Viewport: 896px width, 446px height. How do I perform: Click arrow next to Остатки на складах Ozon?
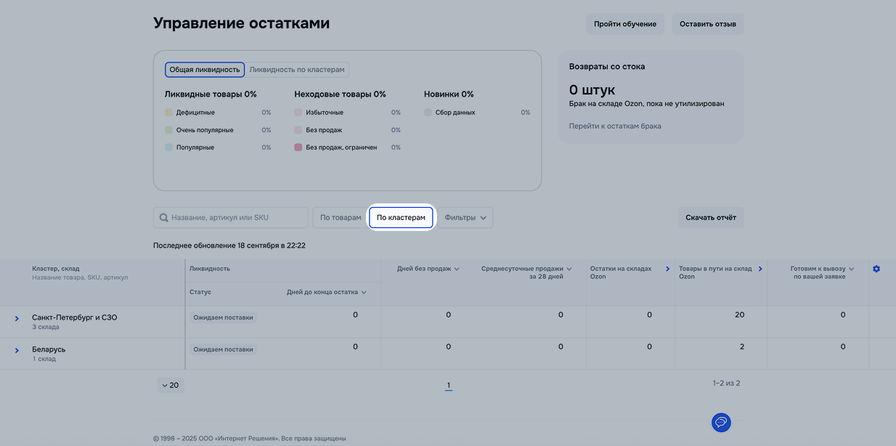[668, 269]
